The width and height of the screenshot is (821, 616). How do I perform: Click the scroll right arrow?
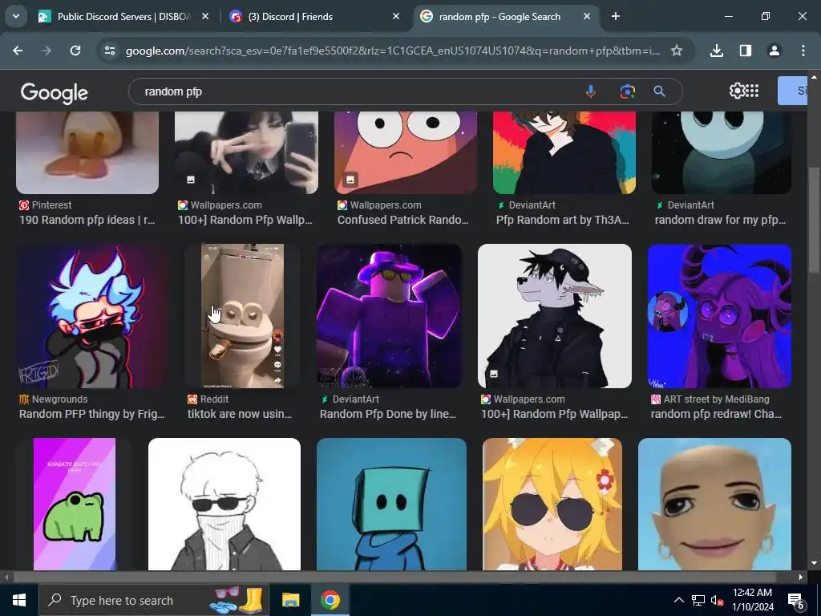(x=801, y=577)
